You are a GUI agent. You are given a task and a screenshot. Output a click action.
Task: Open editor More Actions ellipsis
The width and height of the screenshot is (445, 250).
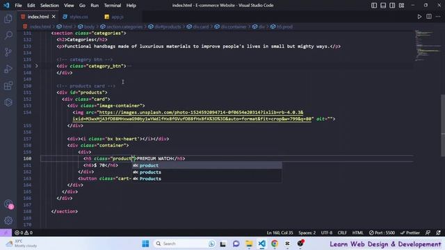click(x=438, y=17)
